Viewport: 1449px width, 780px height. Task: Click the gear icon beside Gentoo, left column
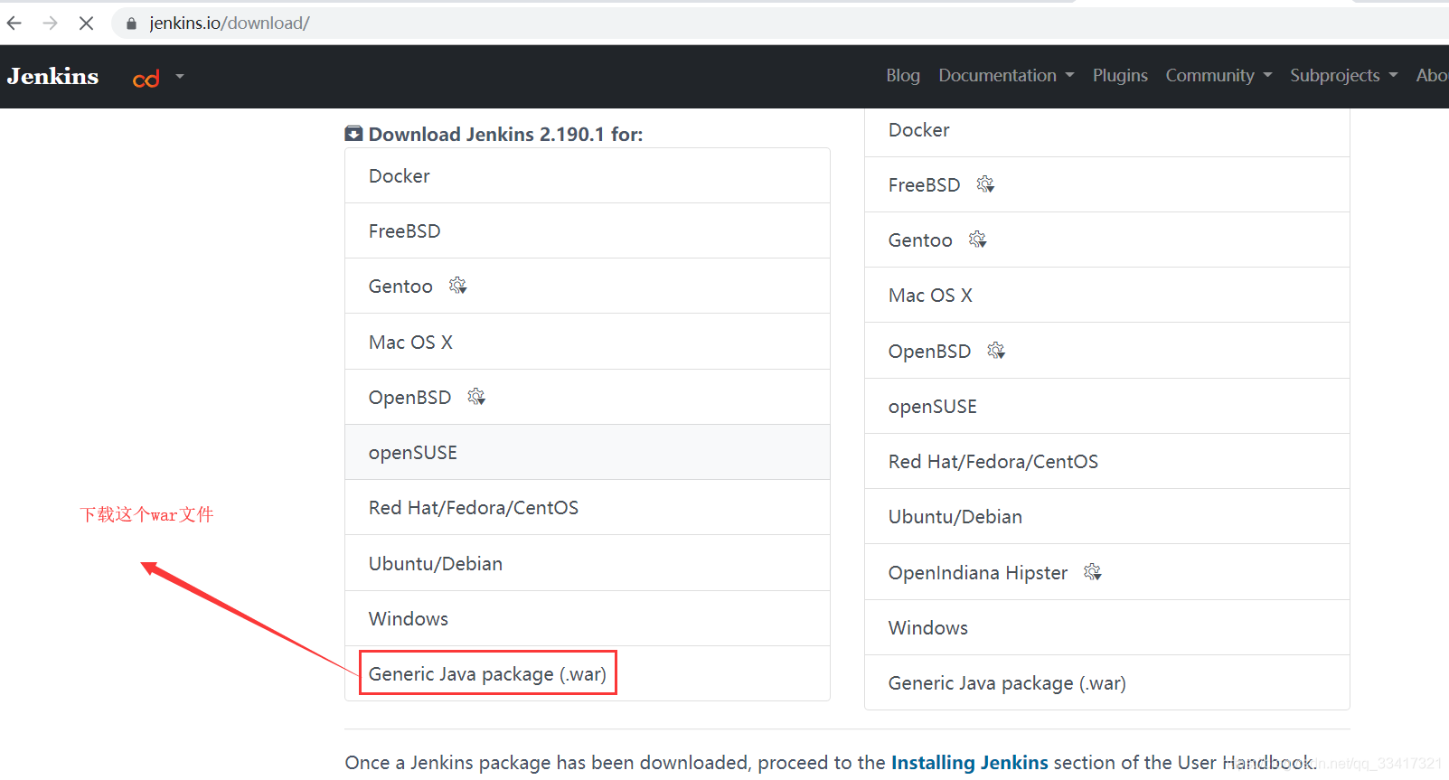coord(458,286)
